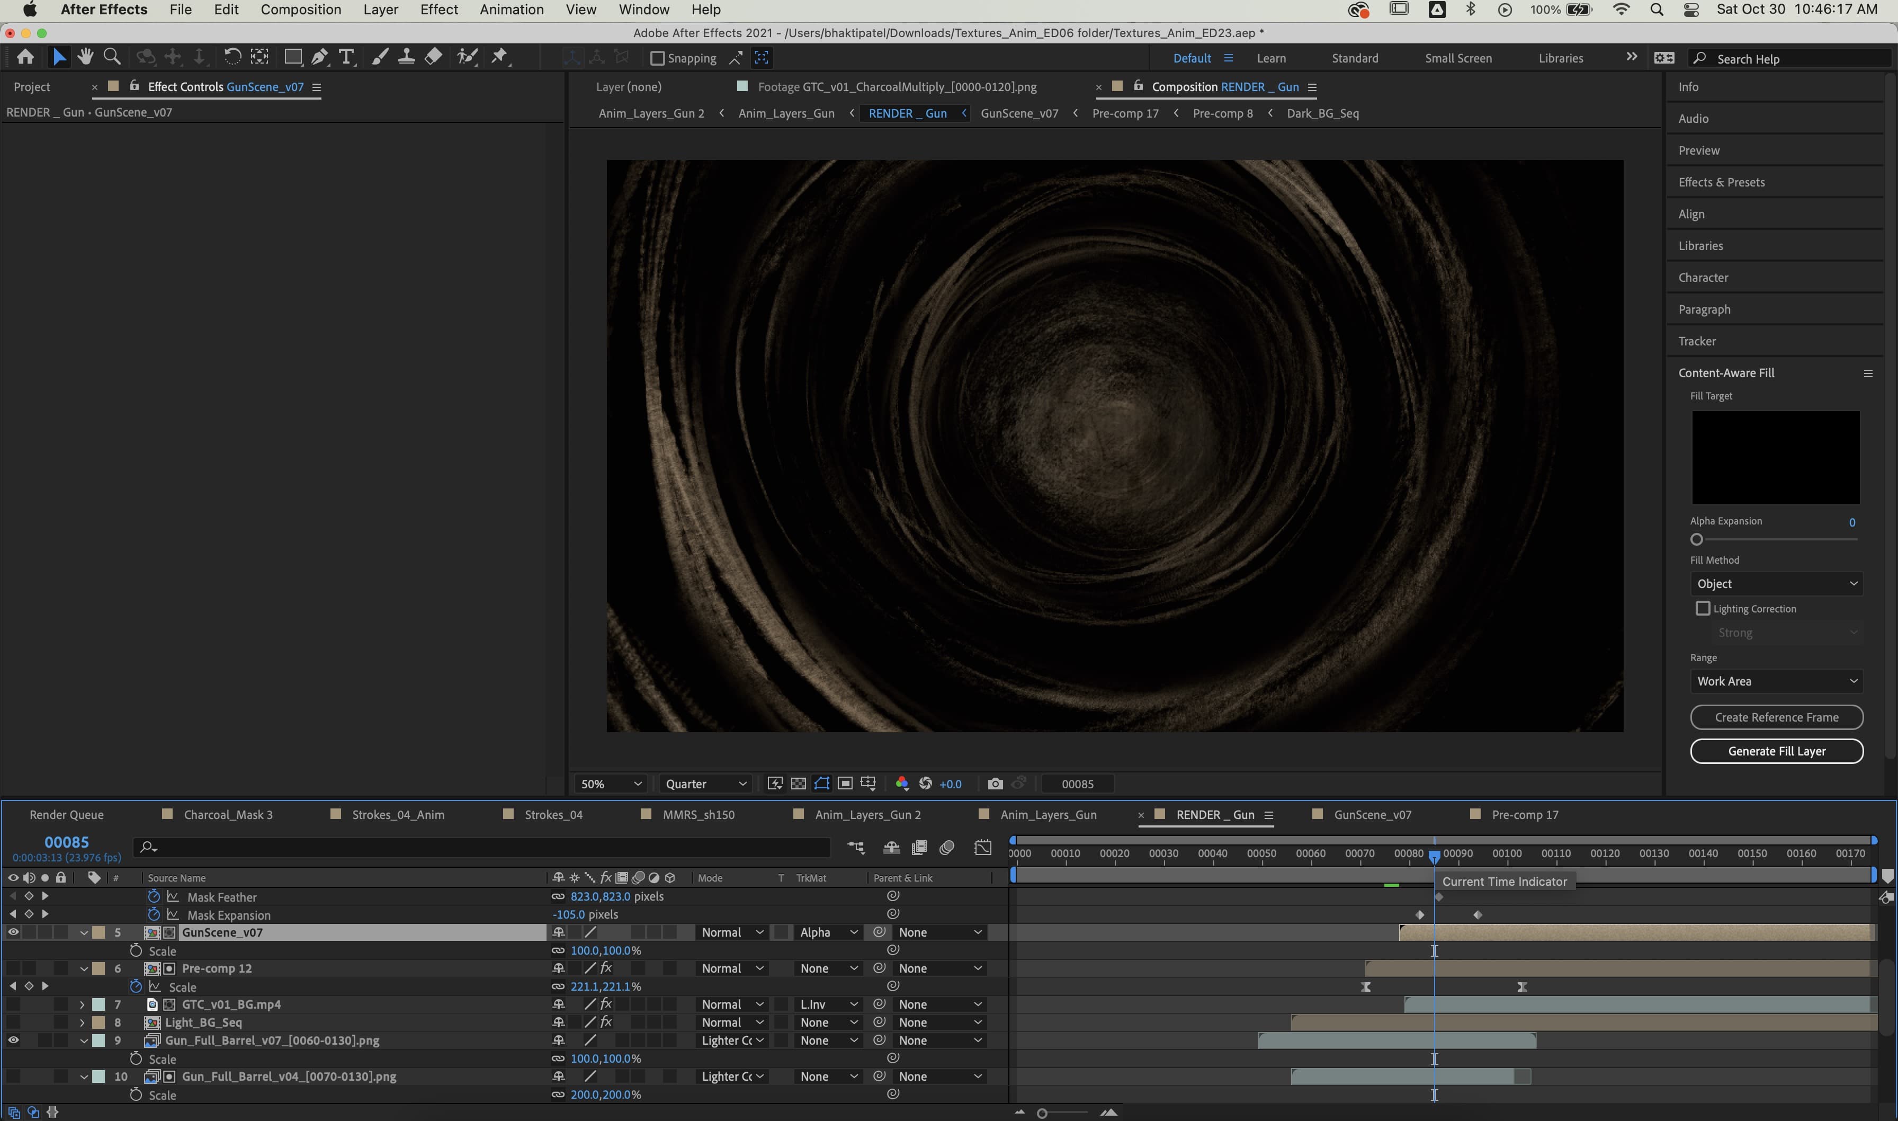This screenshot has height=1121, width=1898.
Task: Select the Rotation tool
Action: 232,57
